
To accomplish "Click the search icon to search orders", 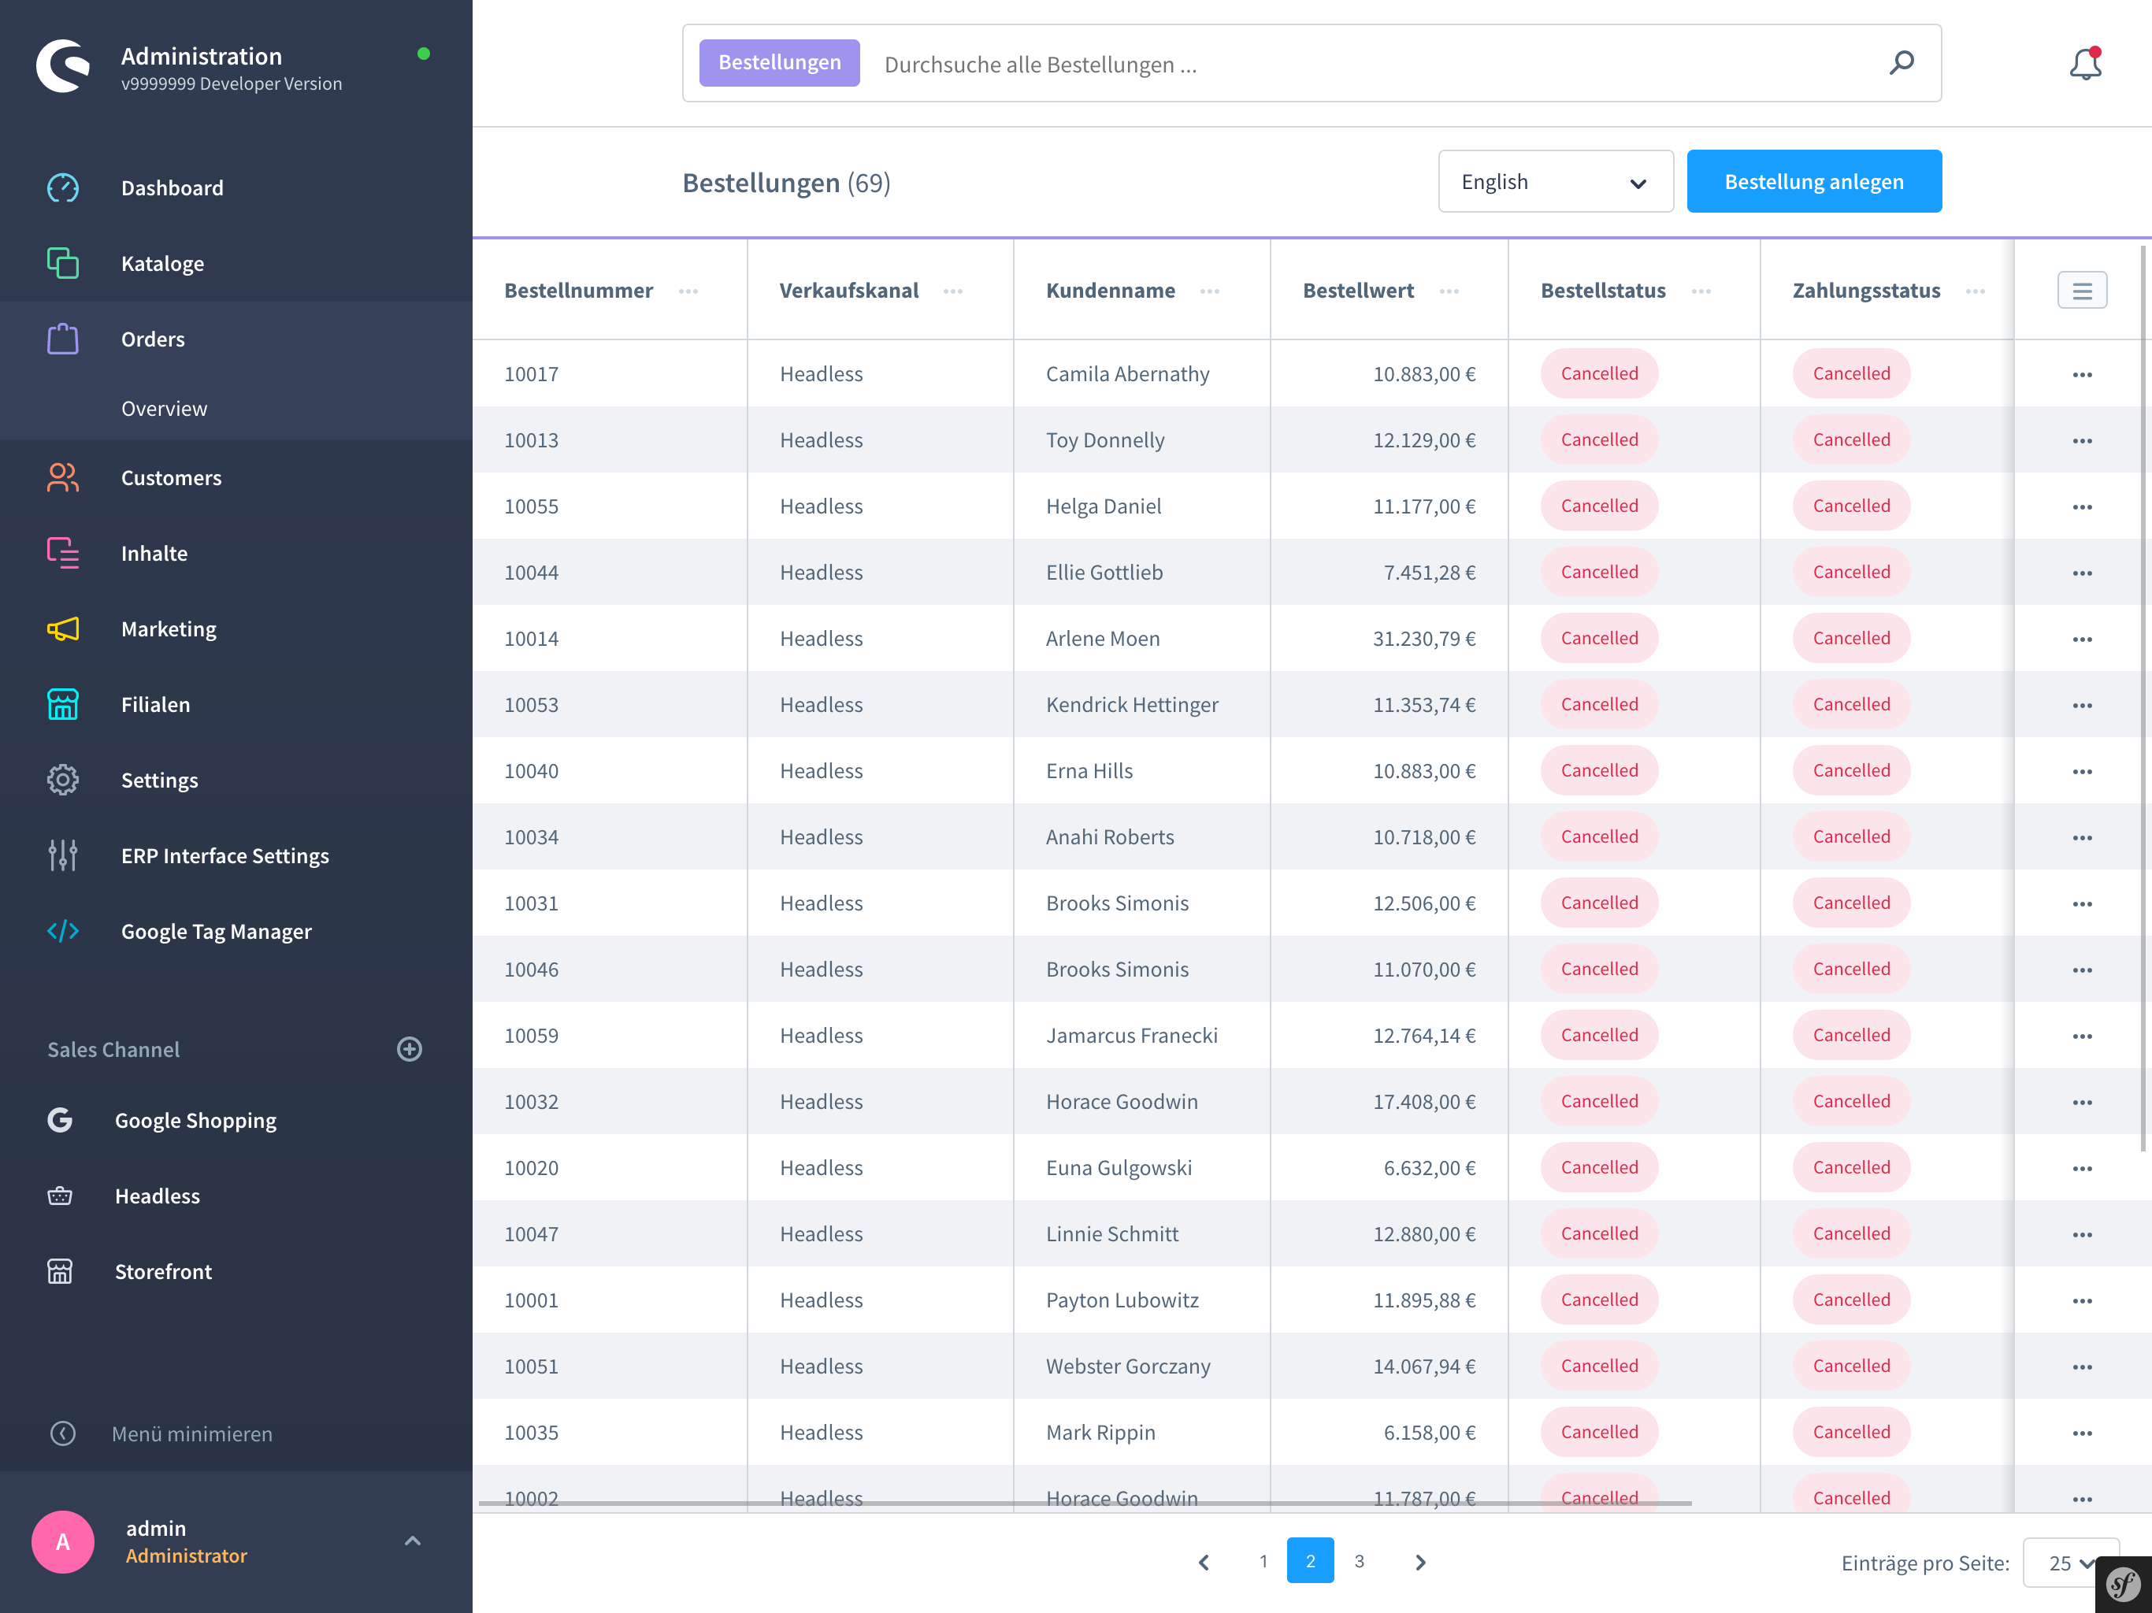I will coord(1902,63).
